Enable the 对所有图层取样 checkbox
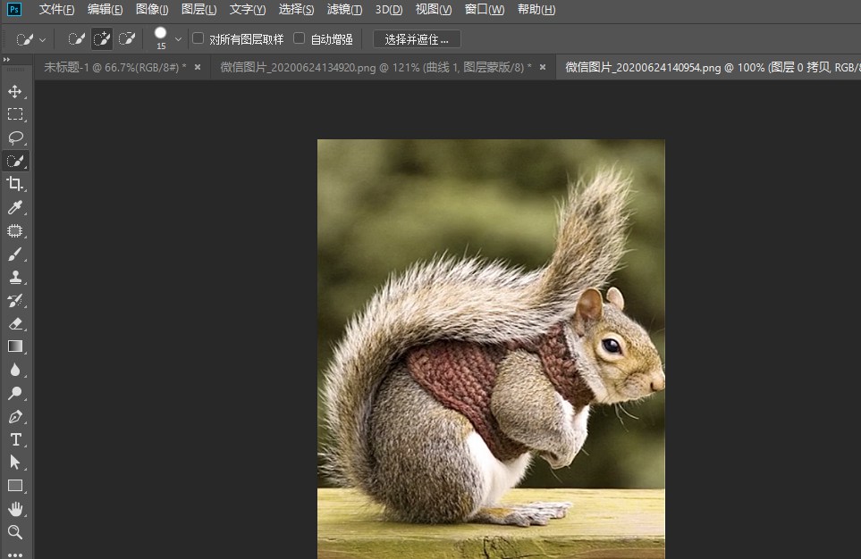 (198, 38)
